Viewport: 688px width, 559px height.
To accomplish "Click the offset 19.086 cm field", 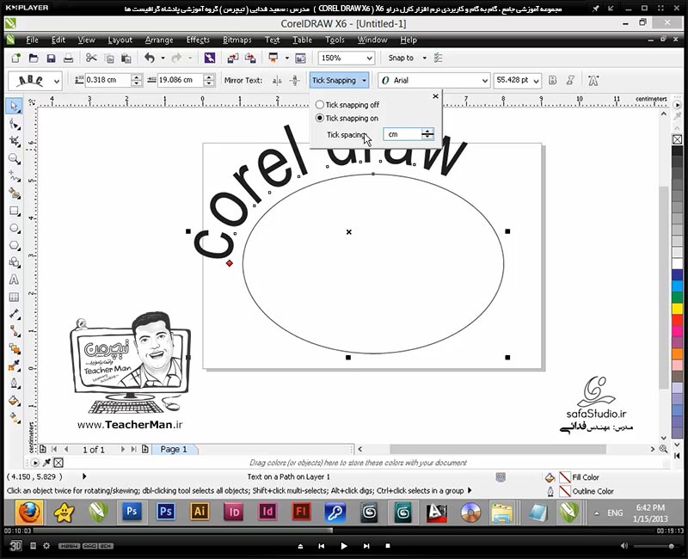I will click(x=181, y=80).
